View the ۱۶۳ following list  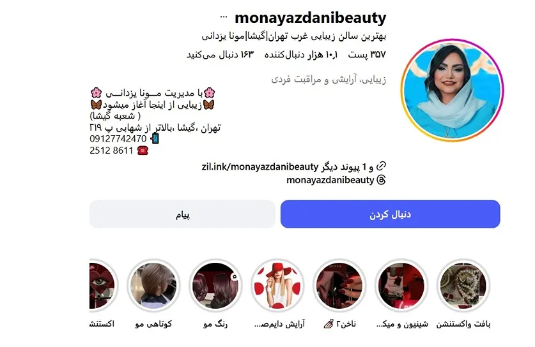coord(220,55)
